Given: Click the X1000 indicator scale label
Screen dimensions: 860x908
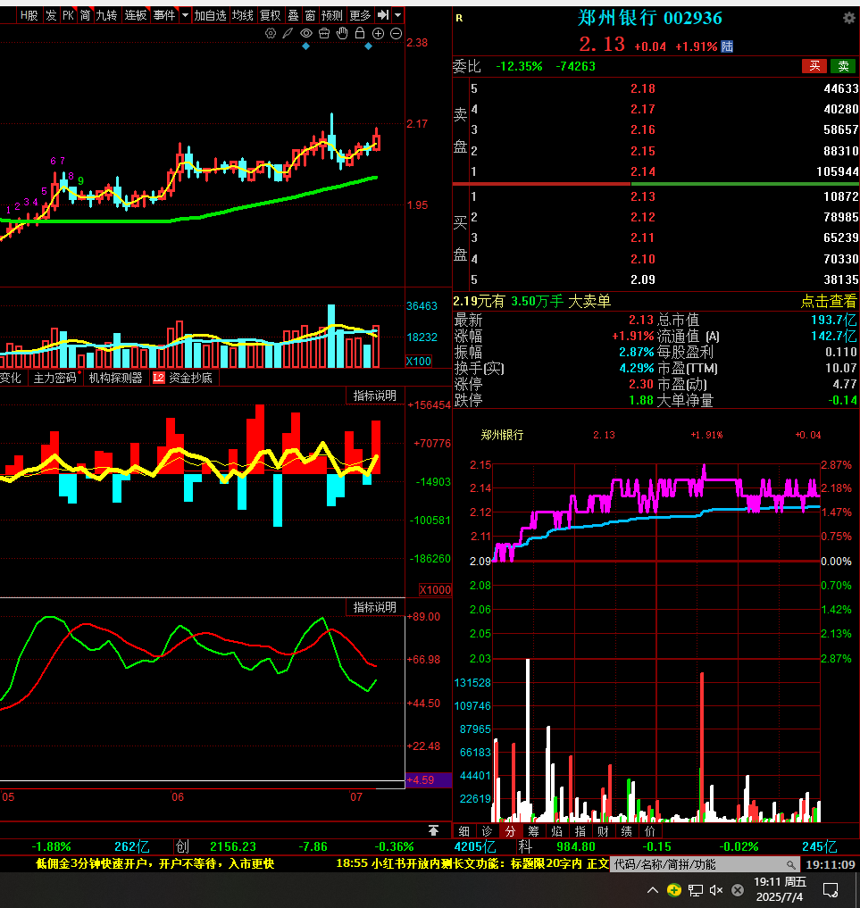Looking at the screenshot, I should [x=435, y=589].
